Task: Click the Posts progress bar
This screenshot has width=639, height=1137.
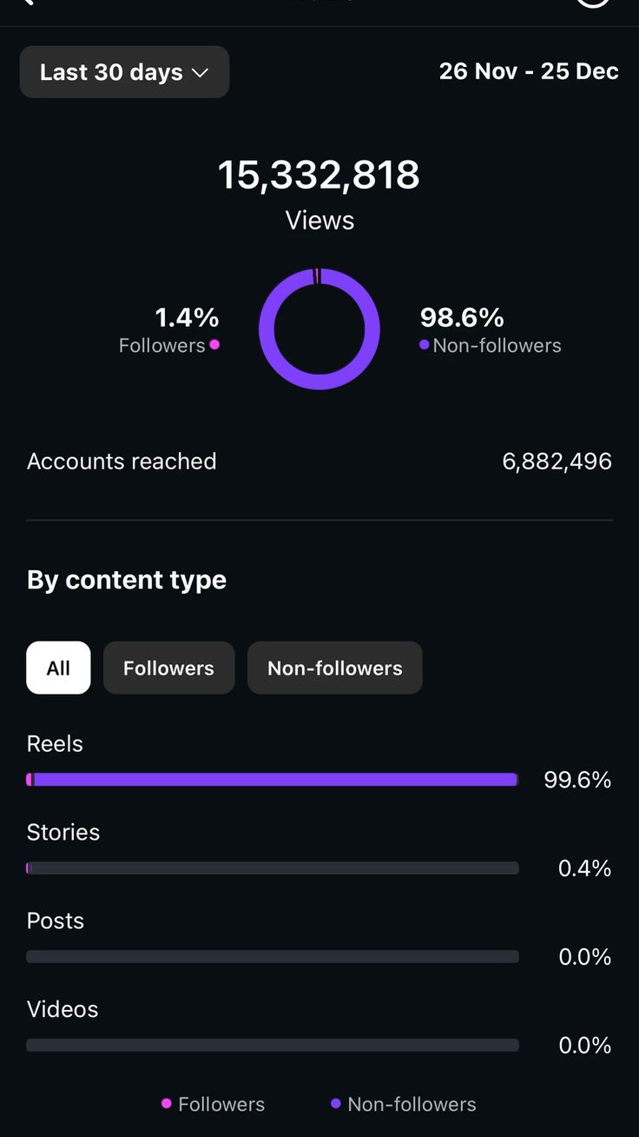Action: click(x=273, y=957)
